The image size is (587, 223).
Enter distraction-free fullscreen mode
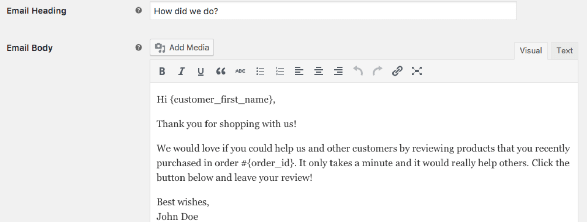pos(416,71)
